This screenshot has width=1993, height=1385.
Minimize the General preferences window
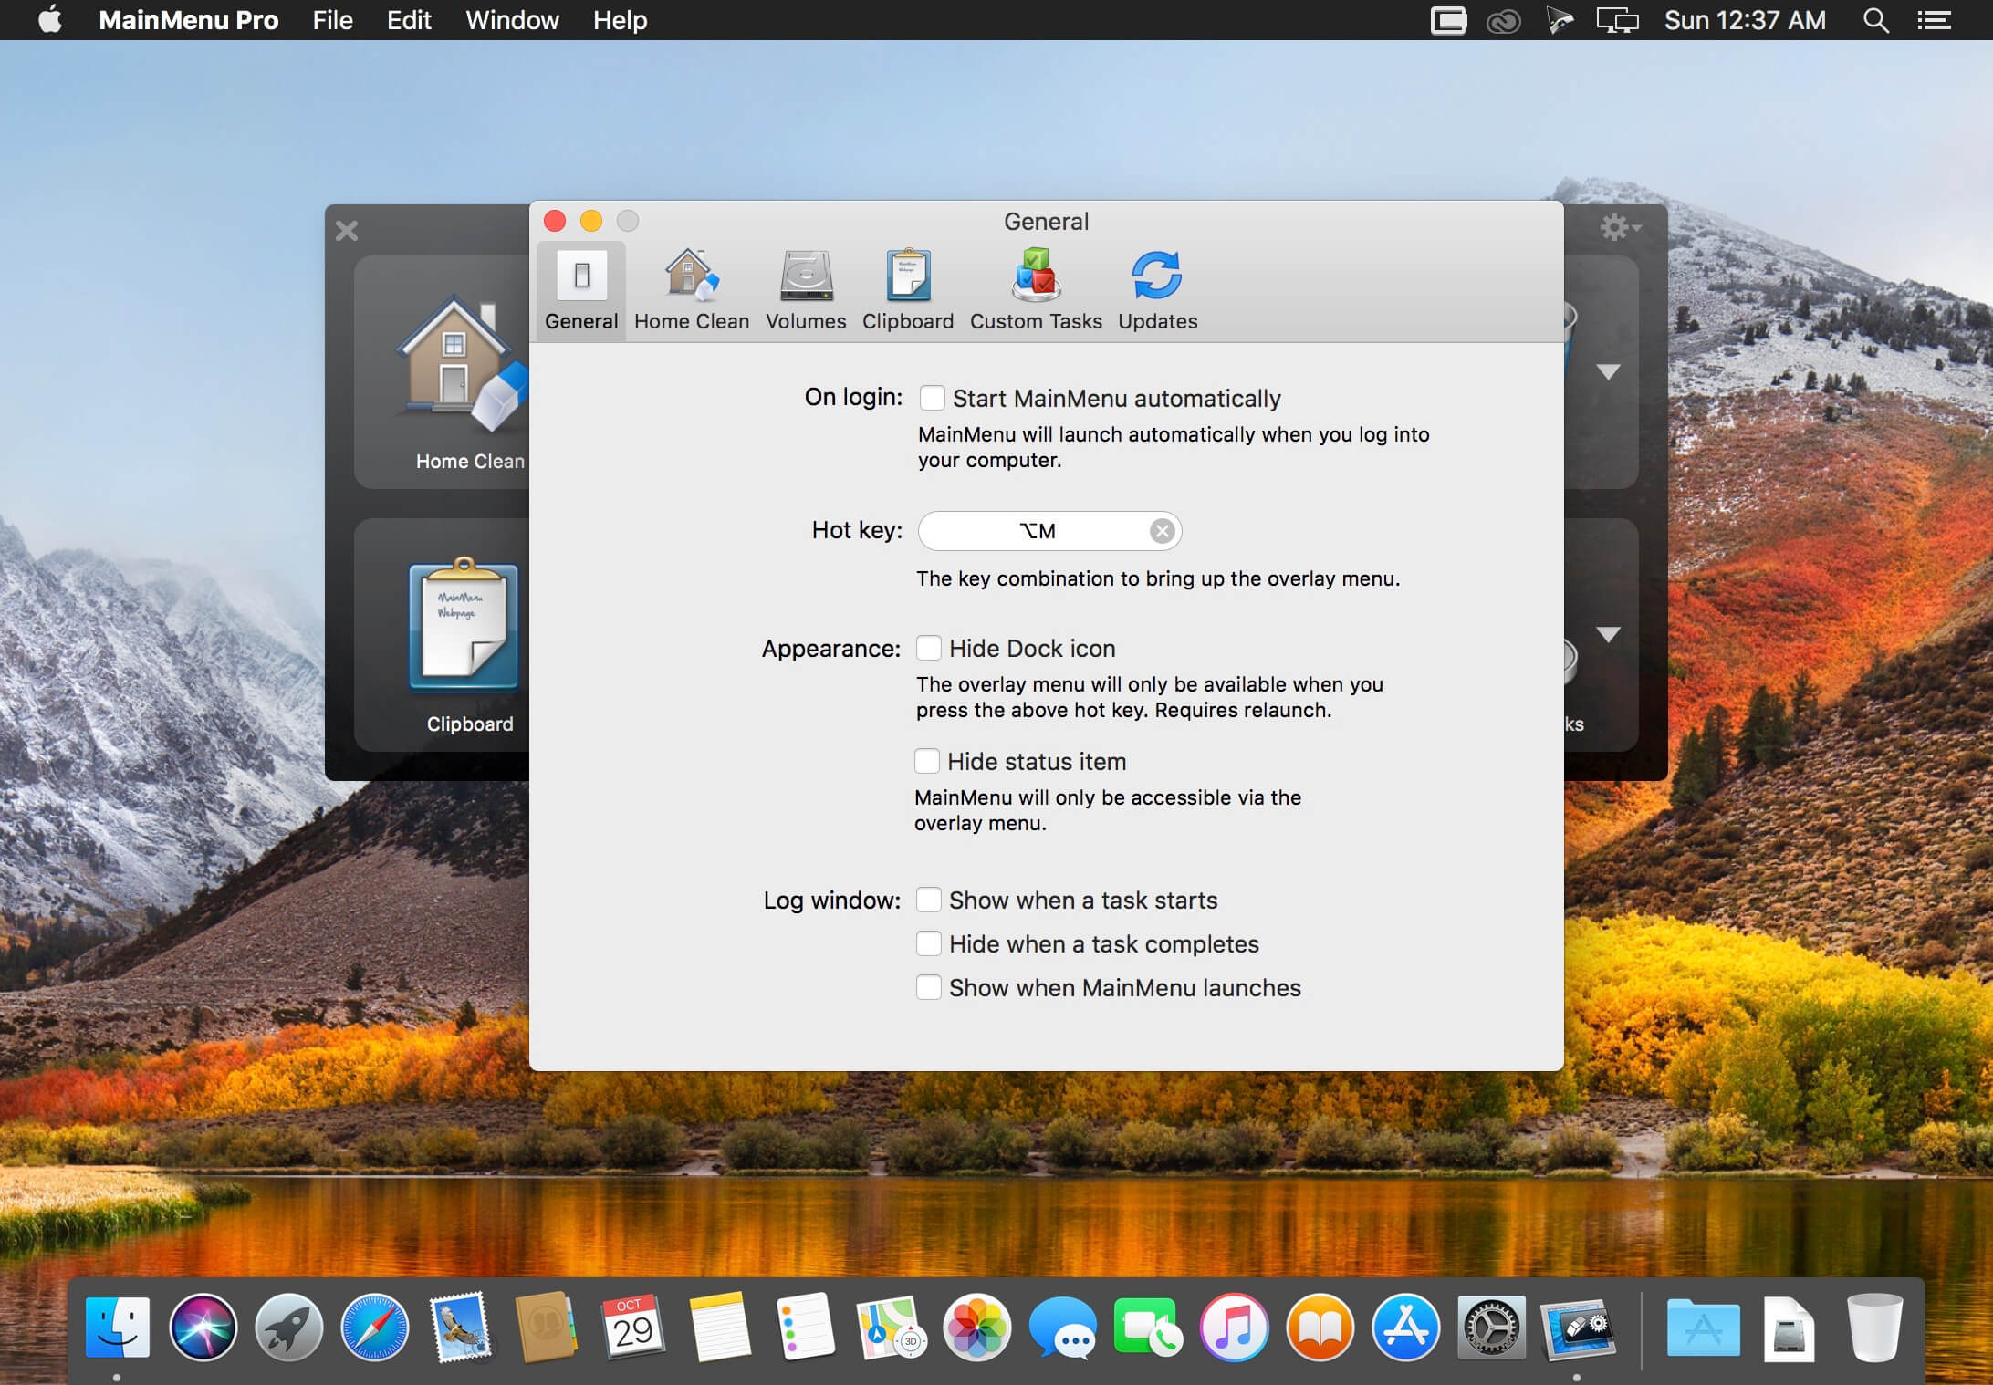591,221
